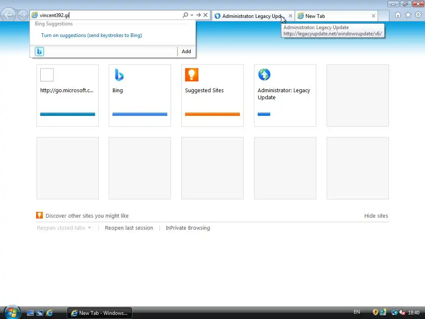
Task: Click the Hide sites link
Action: 376,216
